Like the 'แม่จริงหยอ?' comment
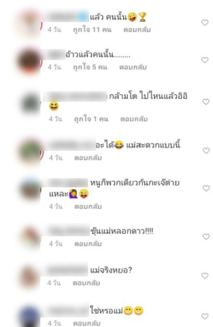This screenshot has height=327, width=213. pos(205,276)
